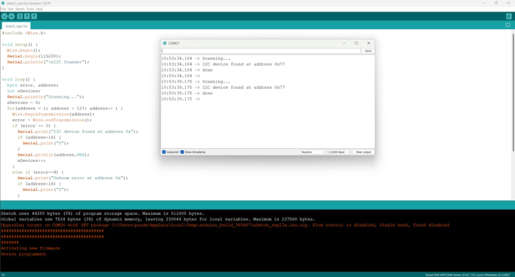515x277 pixels.
Task: Click the Open sketch toolbar icon
Action: click(x=27, y=16)
